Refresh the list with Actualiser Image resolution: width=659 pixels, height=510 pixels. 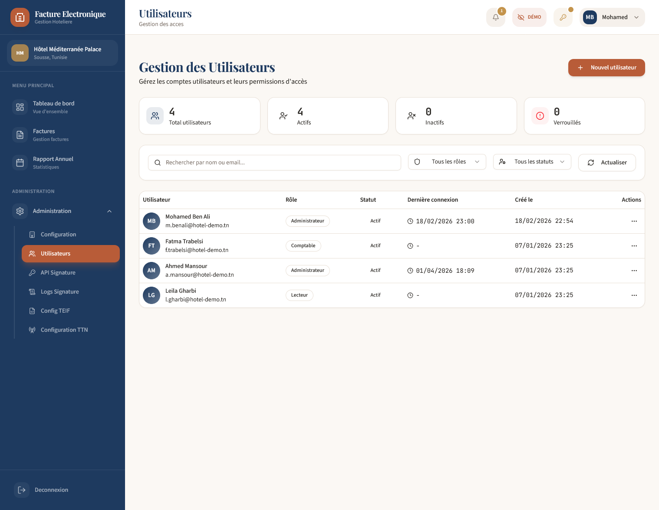point(606,163)
